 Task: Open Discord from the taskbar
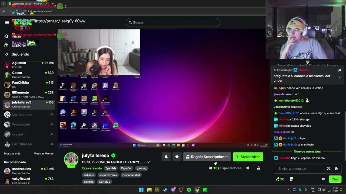click(x=173, y=190)
